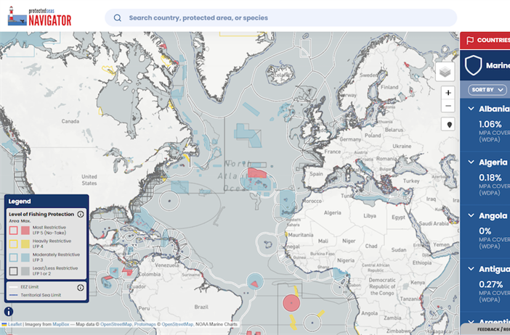Click yellow outline Heavily Restrictive area swatch
The width and height of the screenshot is (510, 335).
pos(13,244)
